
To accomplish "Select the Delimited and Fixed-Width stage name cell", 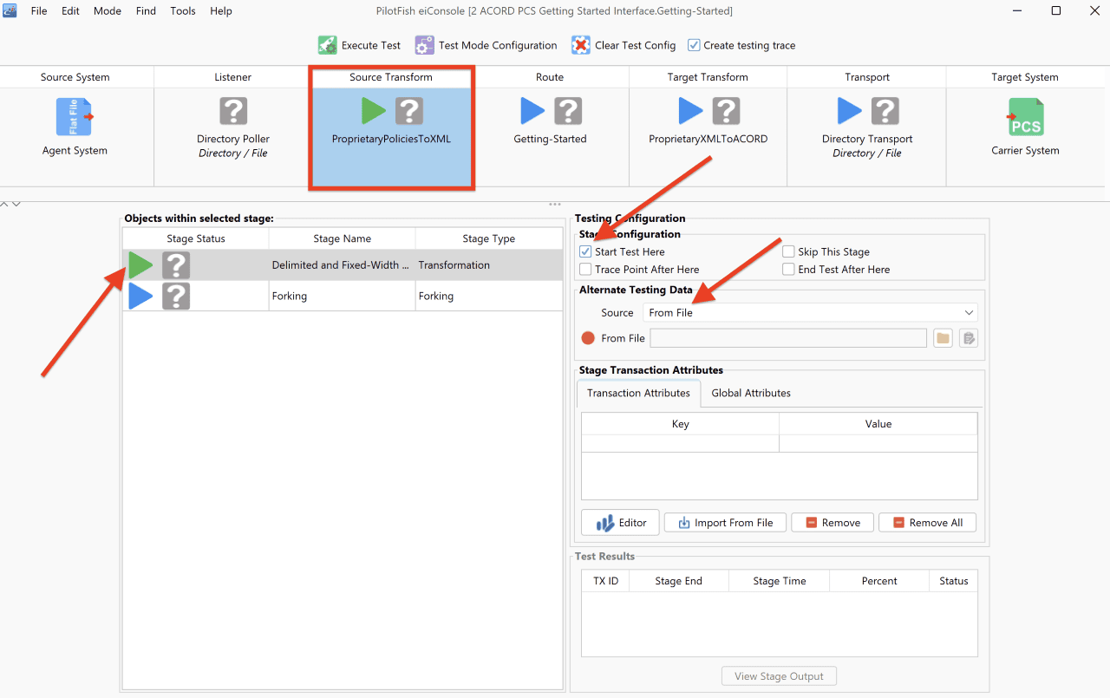I will coord(343,265).
